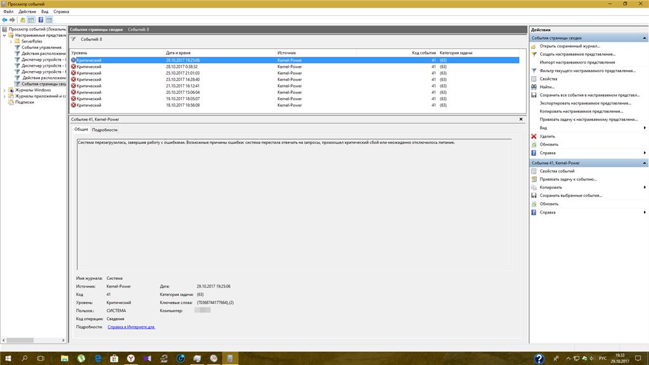The width and height of the screenshot is (649, 365).
Task: Click the filter funnel icon beside 'Событий: 8'
Action: (74, 39)
